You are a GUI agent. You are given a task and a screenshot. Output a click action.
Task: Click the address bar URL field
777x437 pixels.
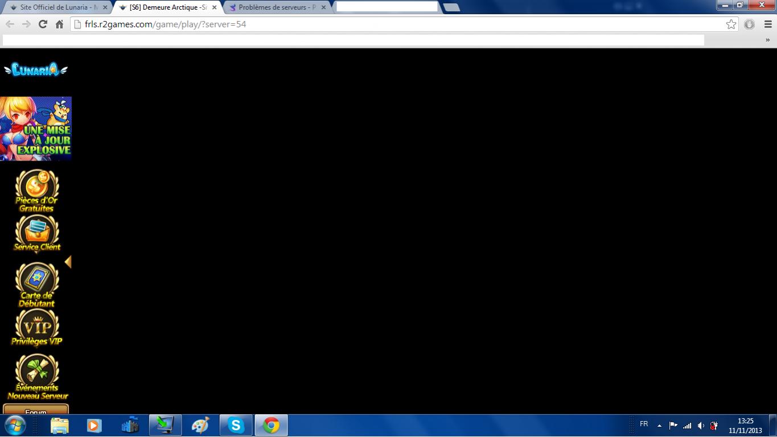[x=398, y=24]
